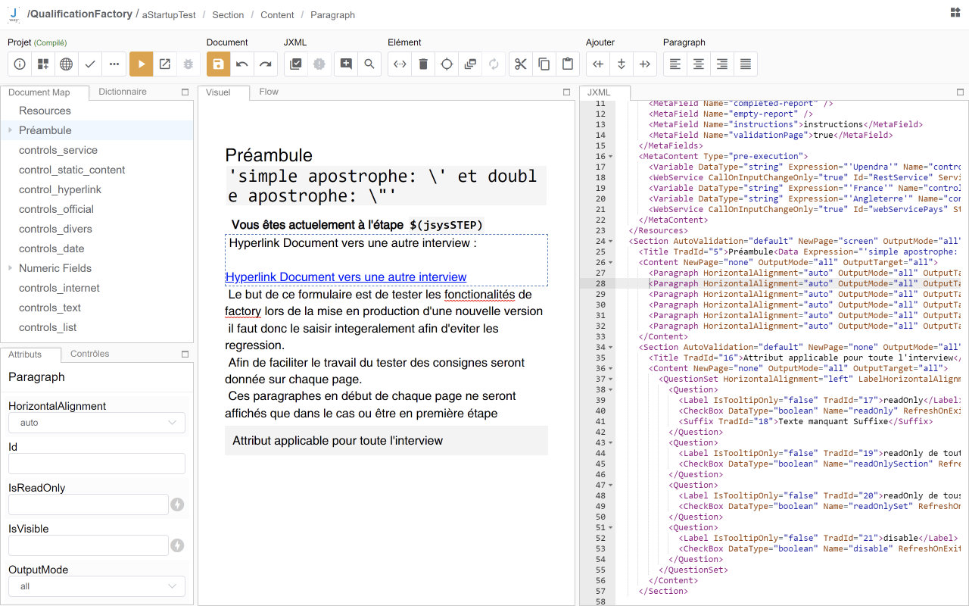This screenshot has width=969, height=606.
Task: Open the OutputMode dropdown
Action: pyautogui.click(x=96, y=586)
